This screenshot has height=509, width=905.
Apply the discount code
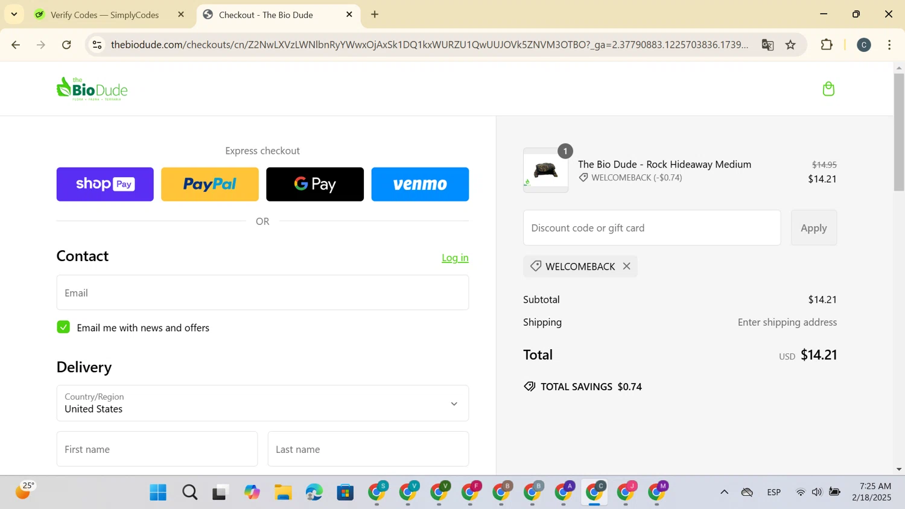pyautogui.click(x=813, y=228)
